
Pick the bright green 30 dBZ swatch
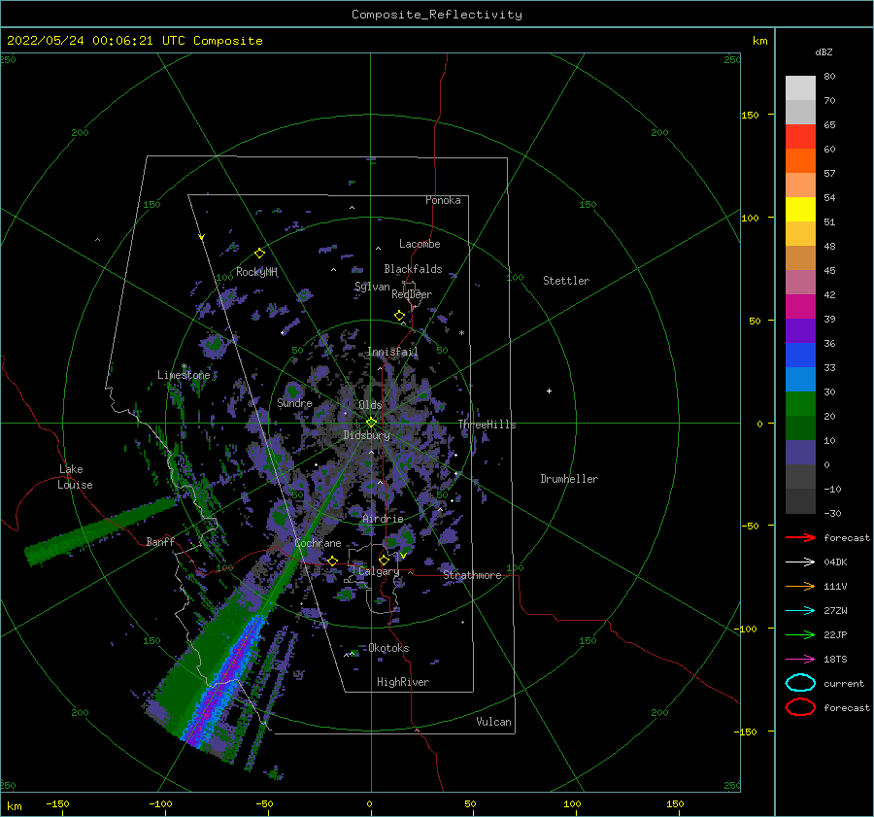coord(800,404)
